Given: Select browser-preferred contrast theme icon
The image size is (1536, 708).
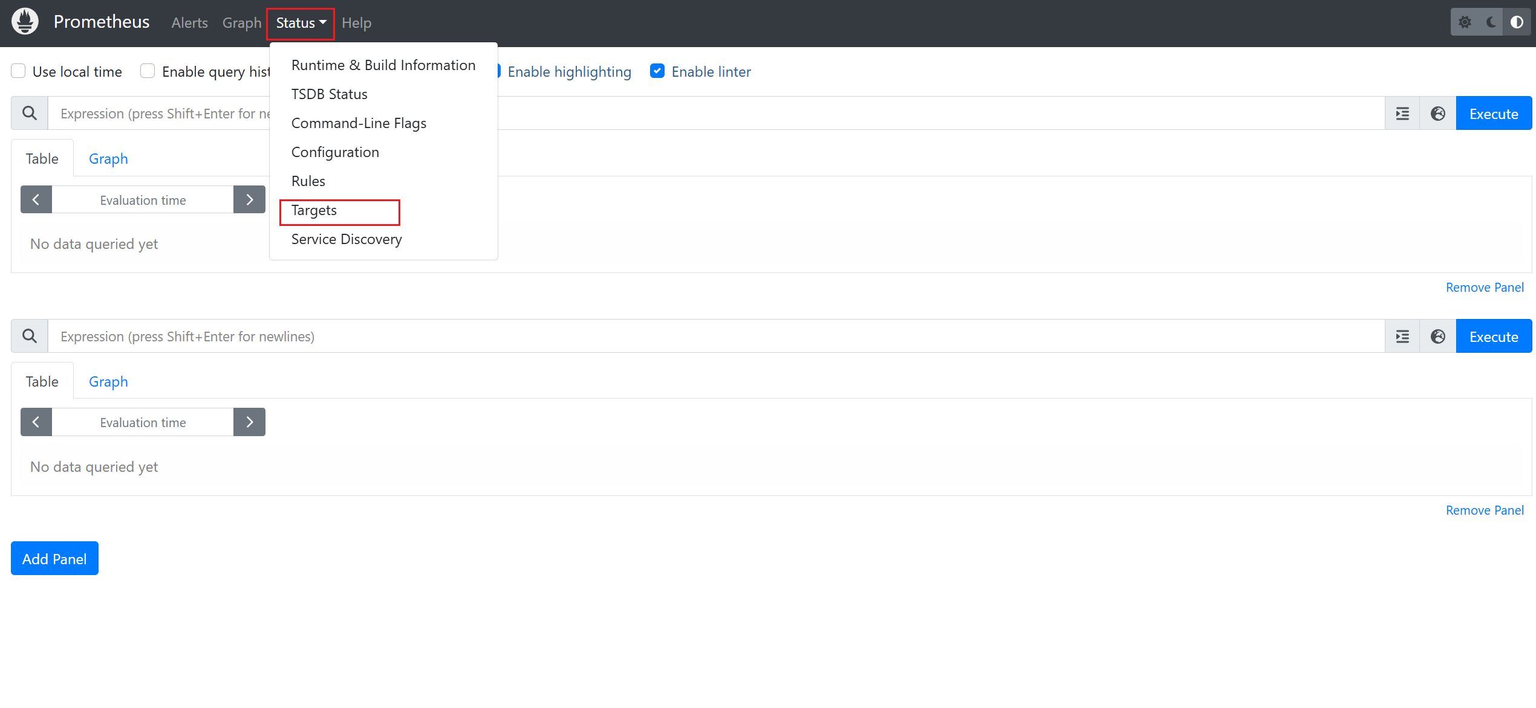Looking at the screenshot, I should (1517, 22).
